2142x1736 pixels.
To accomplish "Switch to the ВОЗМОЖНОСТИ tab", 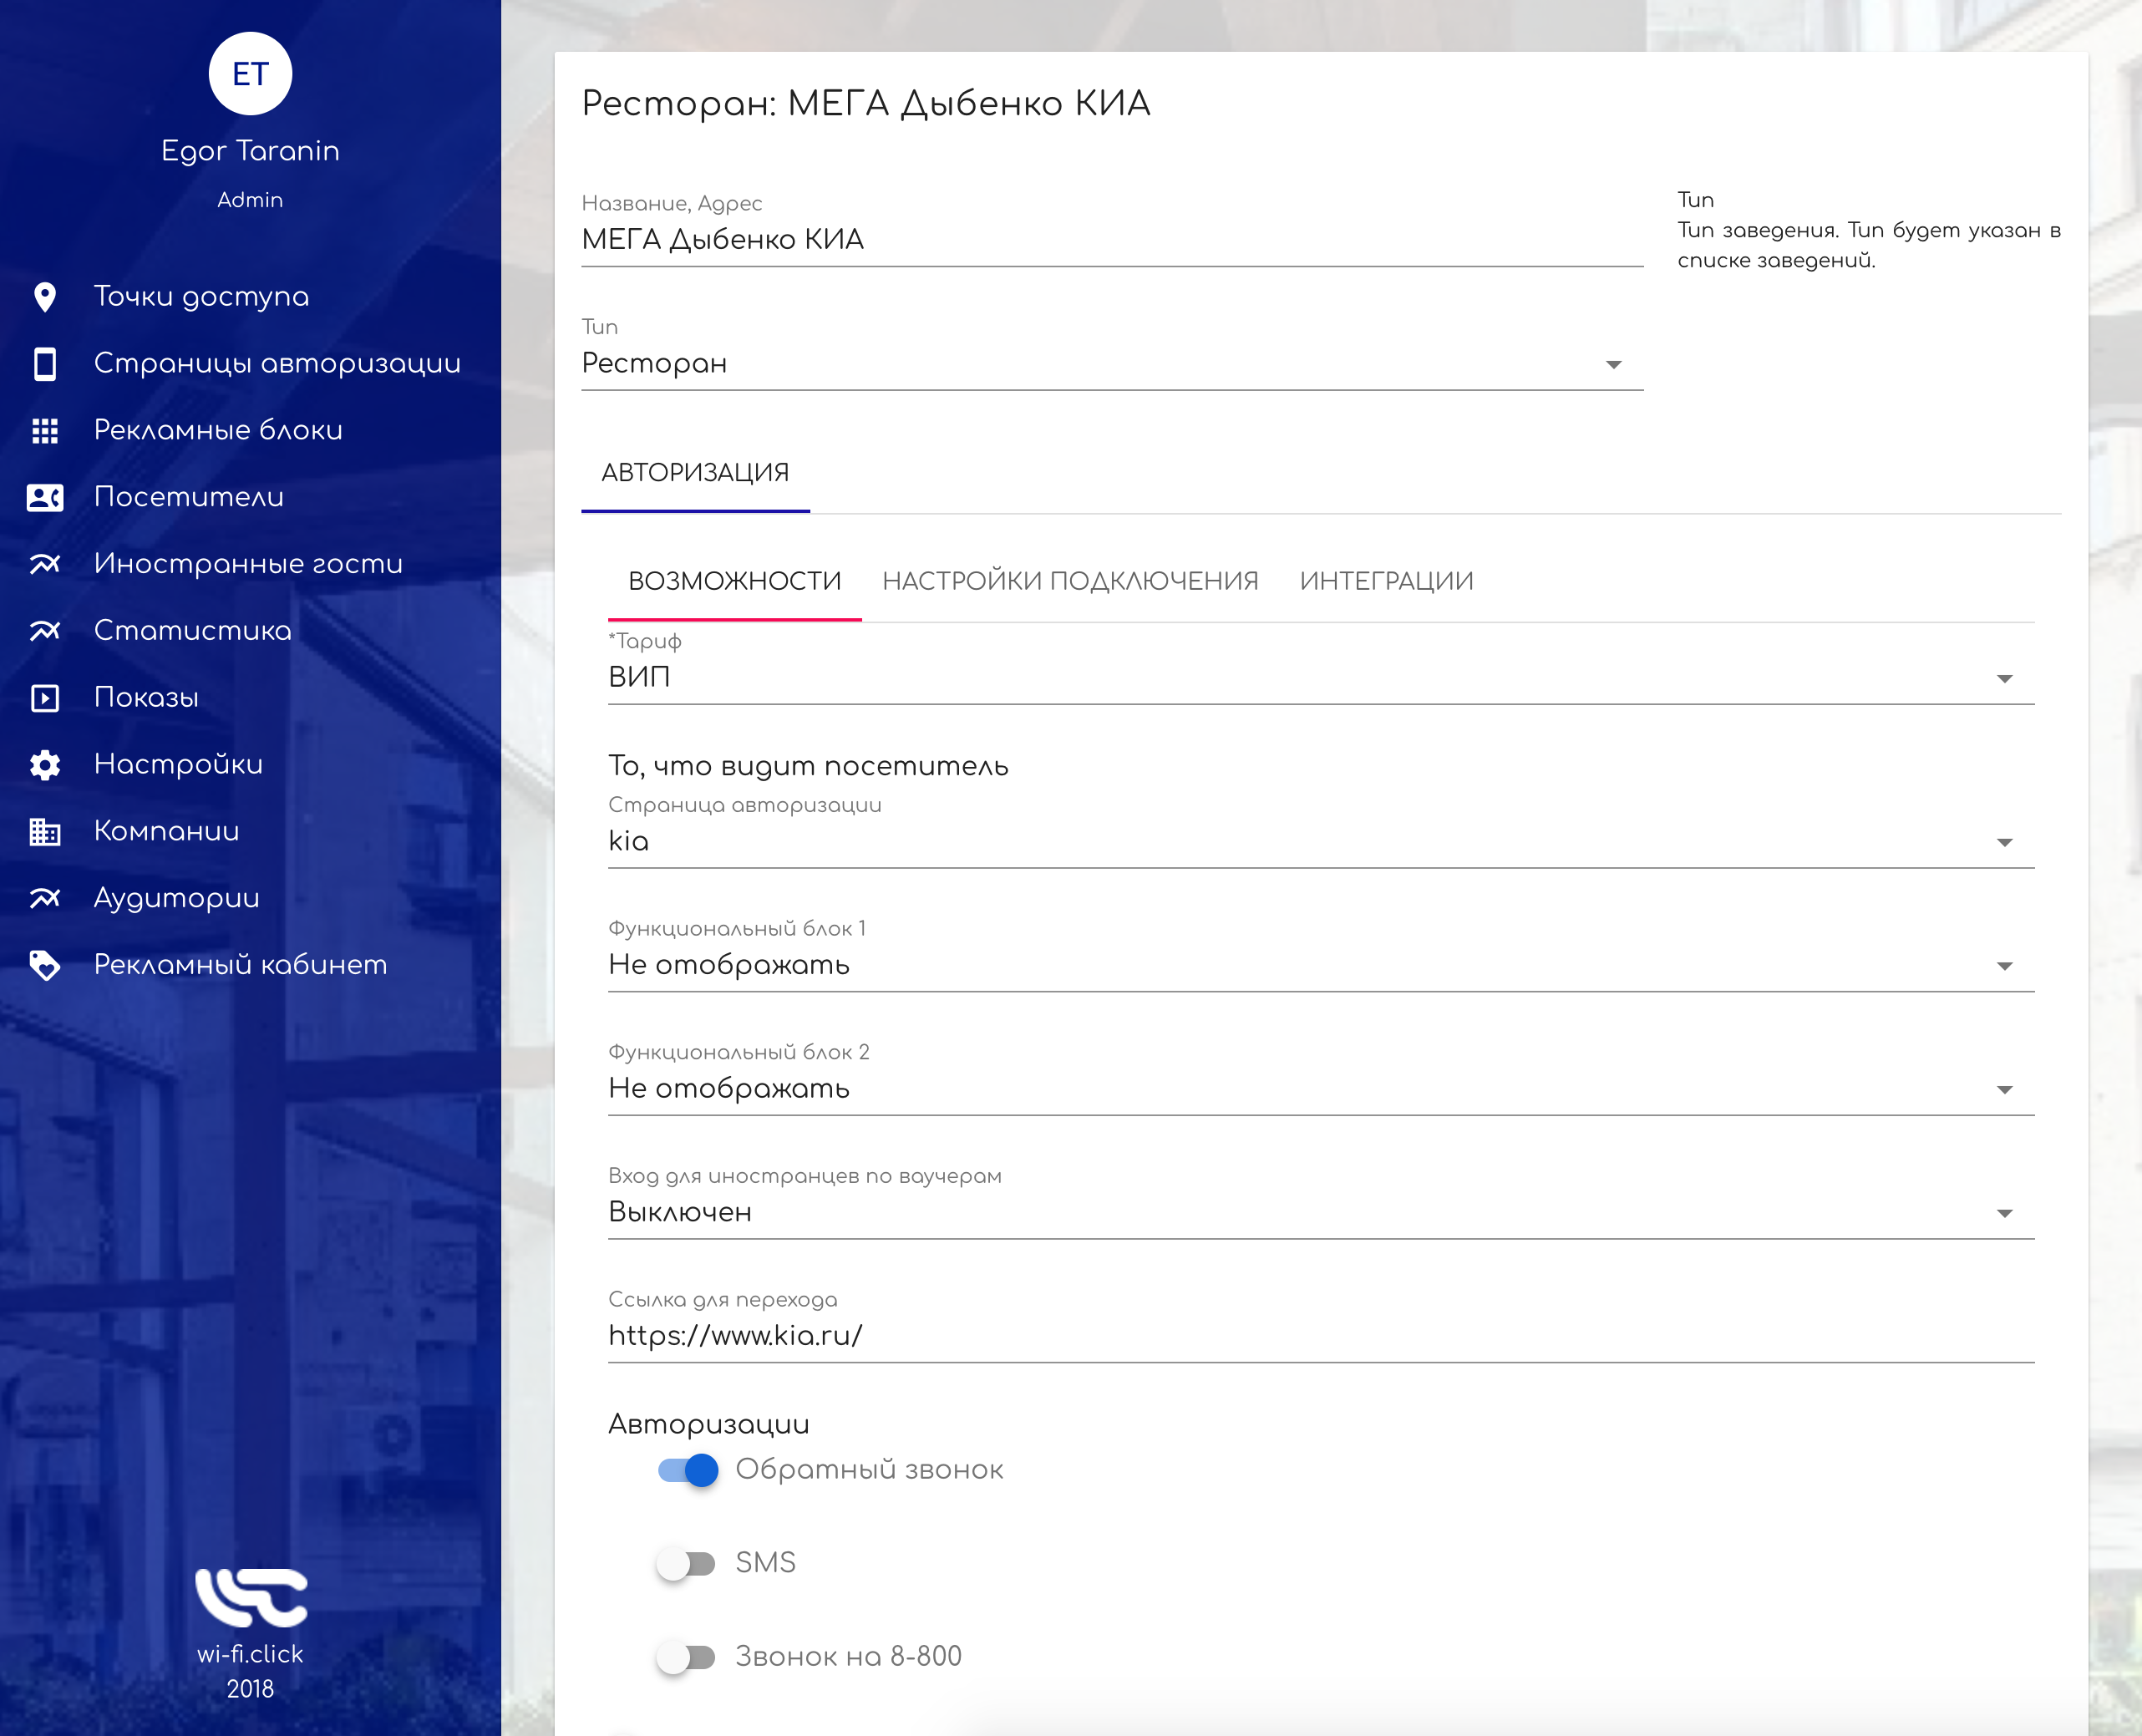I will click(x=735, y=582).
